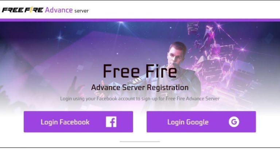This screenshot has height=157, width=280.
Task: Click the pink star glint at banner's far right
Action: pos(243,49)
